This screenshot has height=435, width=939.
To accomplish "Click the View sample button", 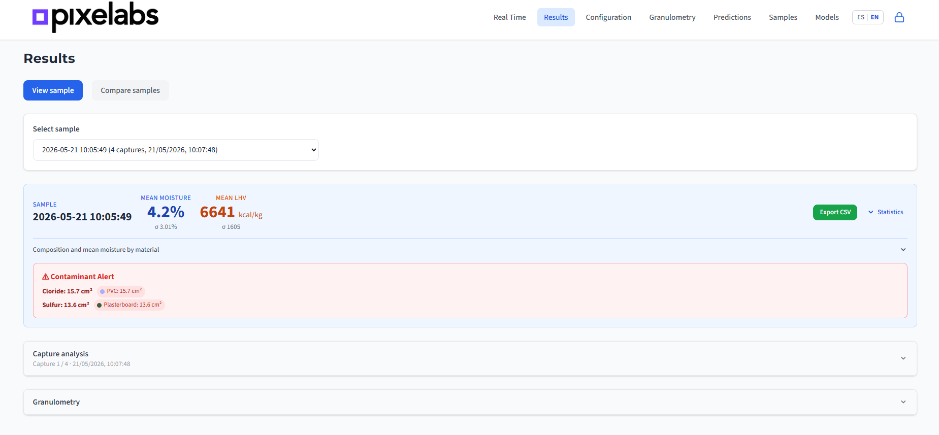I will (x=53, y=90).
